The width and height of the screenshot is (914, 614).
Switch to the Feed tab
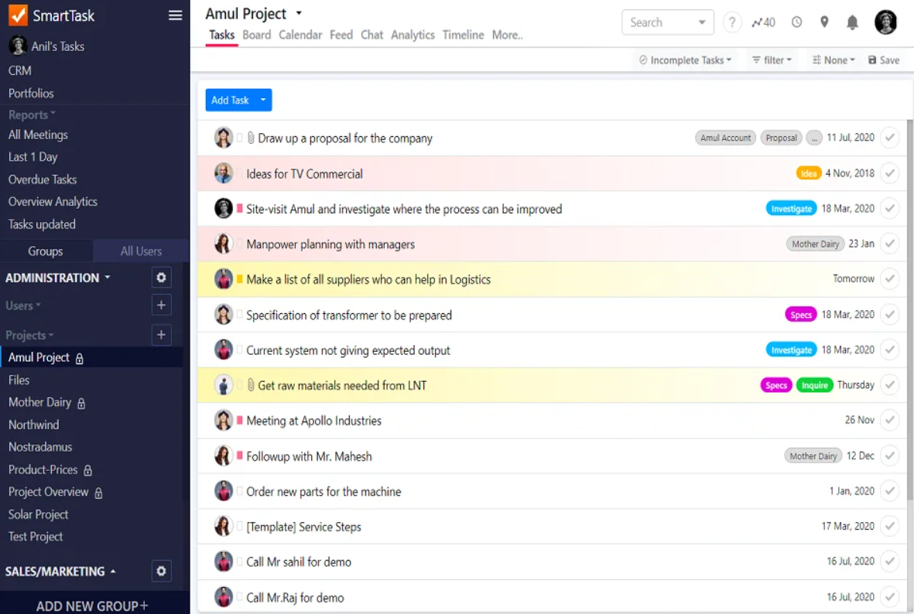[x=341, y=35]
